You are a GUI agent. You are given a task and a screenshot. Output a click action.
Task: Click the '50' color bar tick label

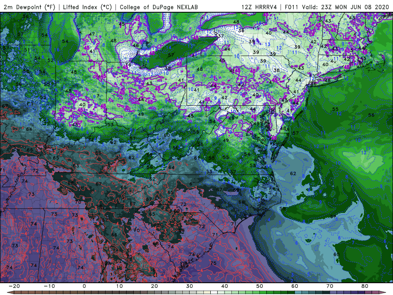(x=260, y=286)
